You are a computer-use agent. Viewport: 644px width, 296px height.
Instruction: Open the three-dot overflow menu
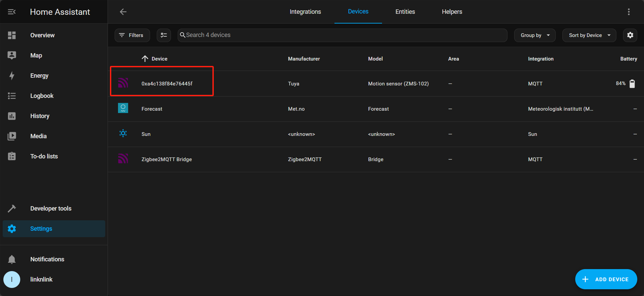click(628, 12)
